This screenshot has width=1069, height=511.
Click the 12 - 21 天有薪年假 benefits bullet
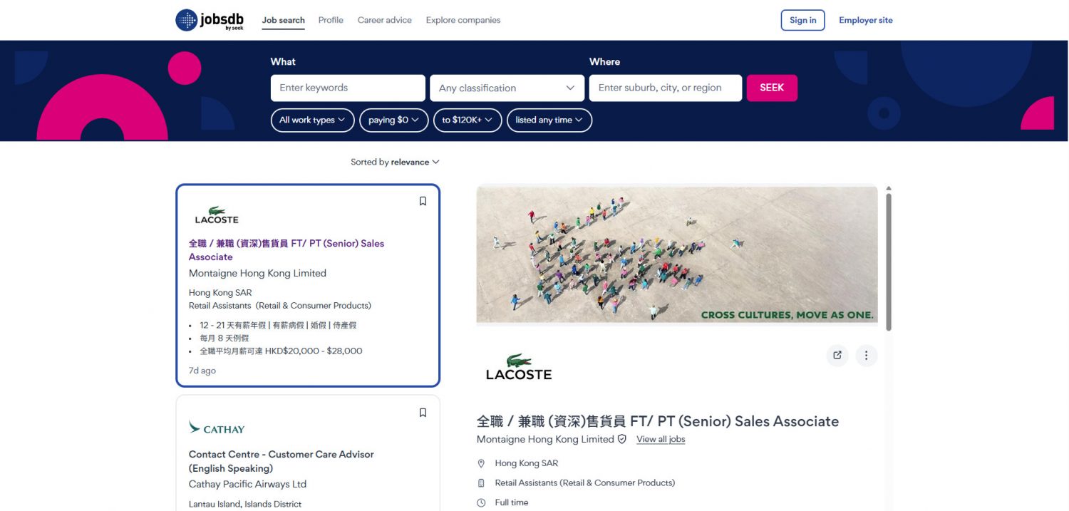278,325
